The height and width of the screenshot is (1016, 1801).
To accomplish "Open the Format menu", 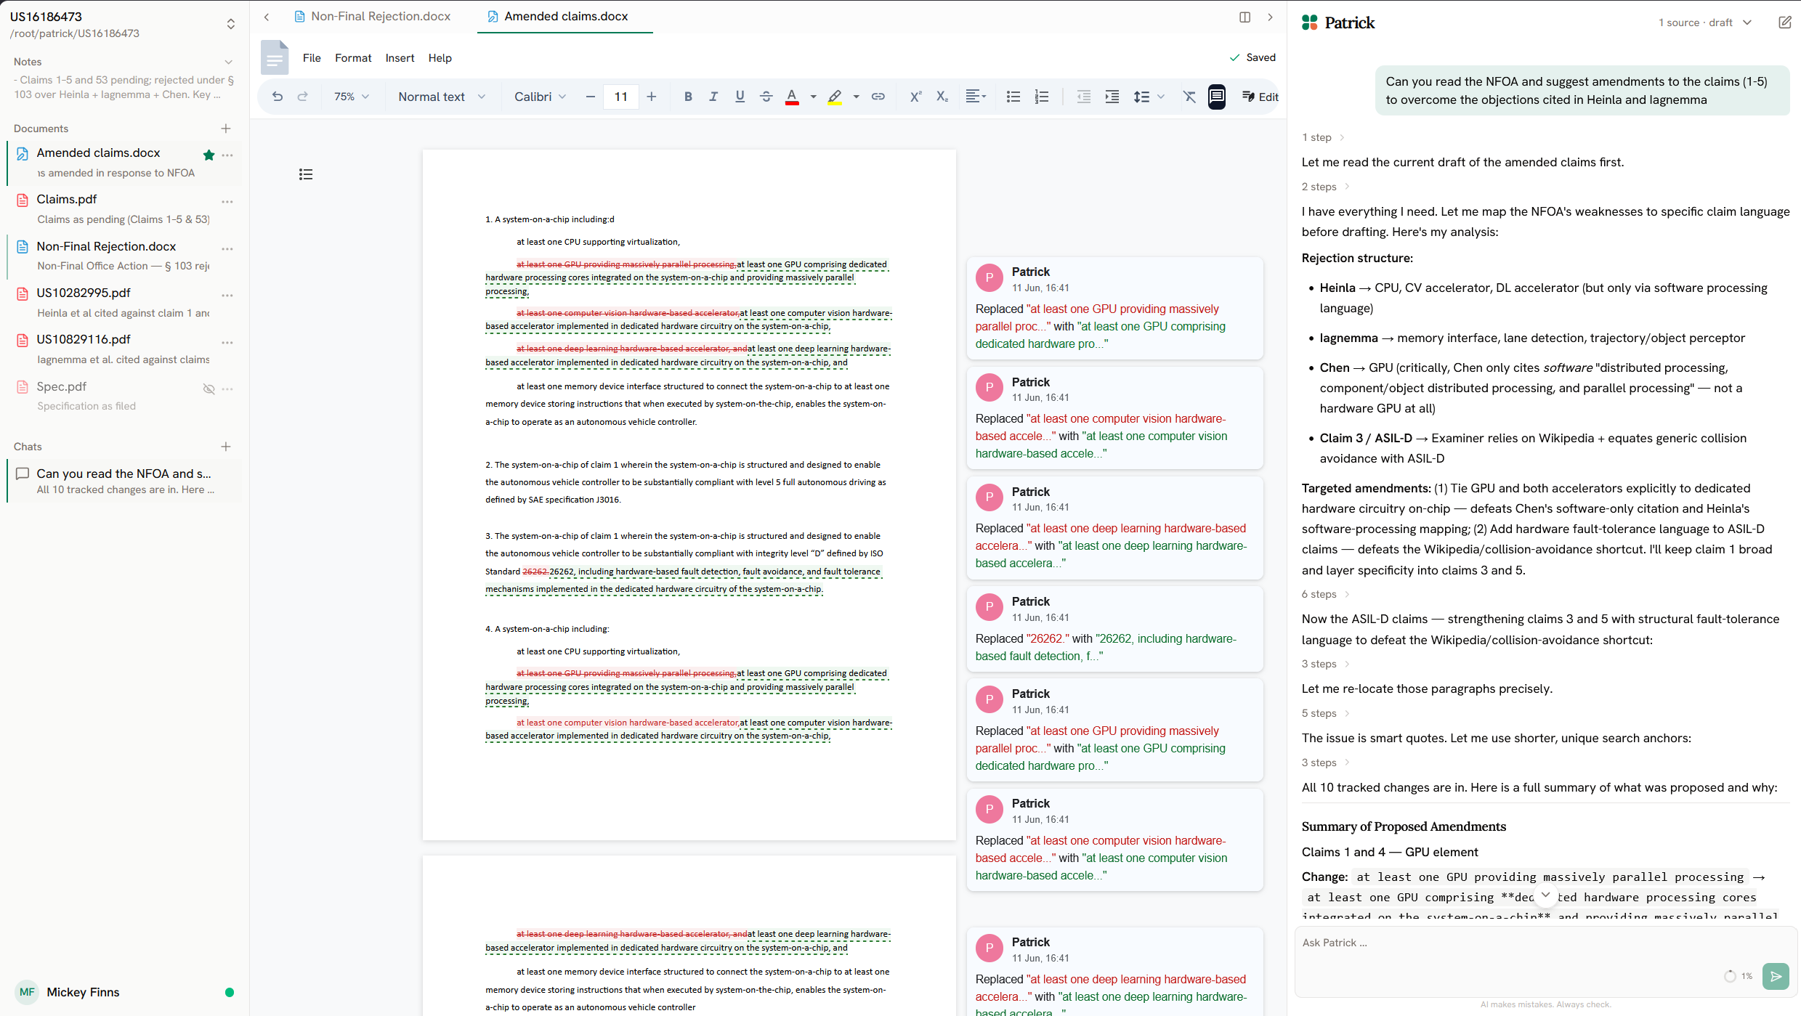I will 353,58.
